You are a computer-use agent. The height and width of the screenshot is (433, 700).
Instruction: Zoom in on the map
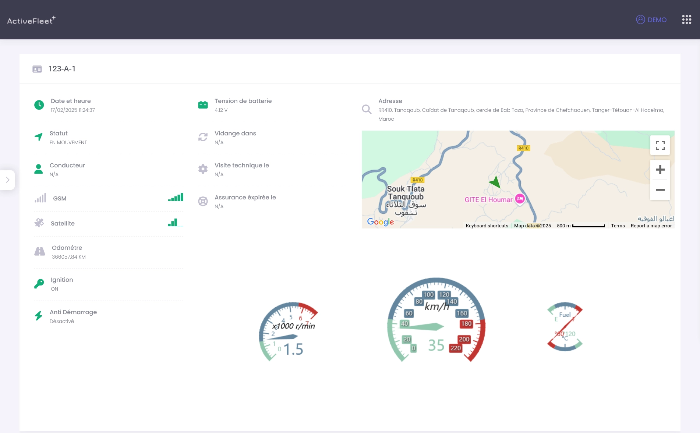tap(660, 170)
